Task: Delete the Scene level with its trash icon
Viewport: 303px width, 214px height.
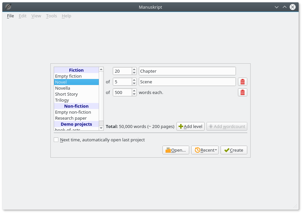Action: (242, 82)
